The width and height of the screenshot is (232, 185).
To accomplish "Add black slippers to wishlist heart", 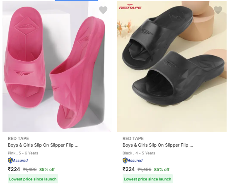I will [x=218, y=10].
